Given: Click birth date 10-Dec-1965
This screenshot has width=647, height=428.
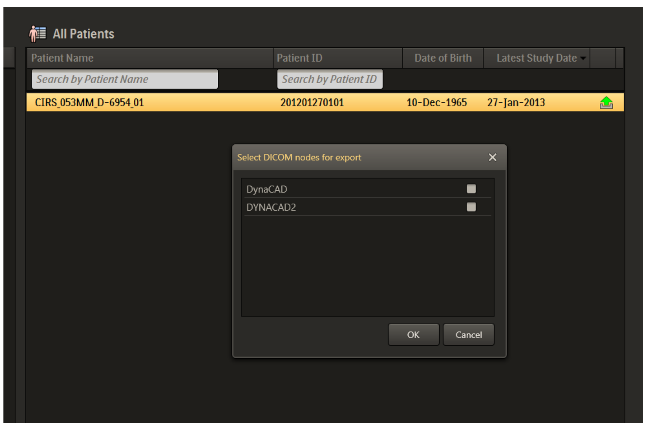Looking at the screenshot, I should point(436,103).
